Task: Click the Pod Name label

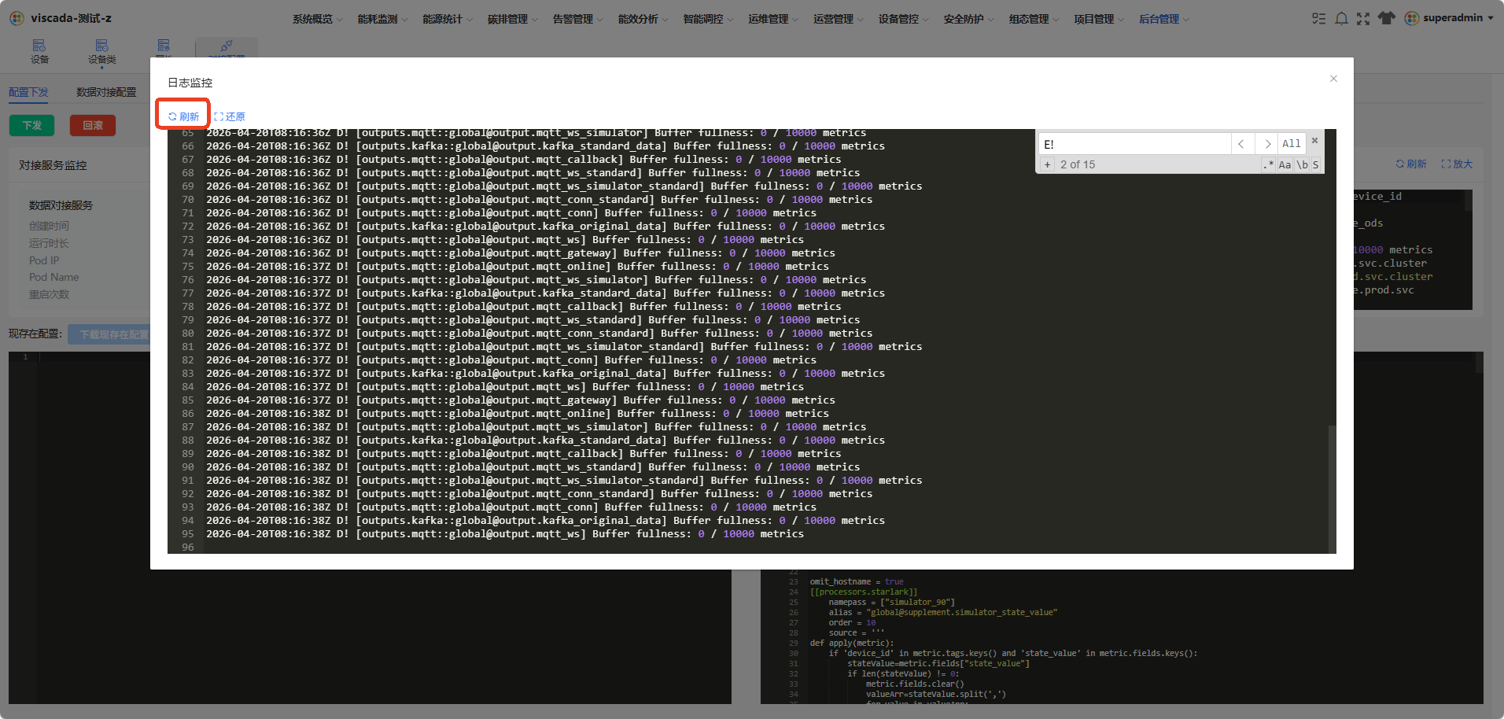Action: (53, 277)
